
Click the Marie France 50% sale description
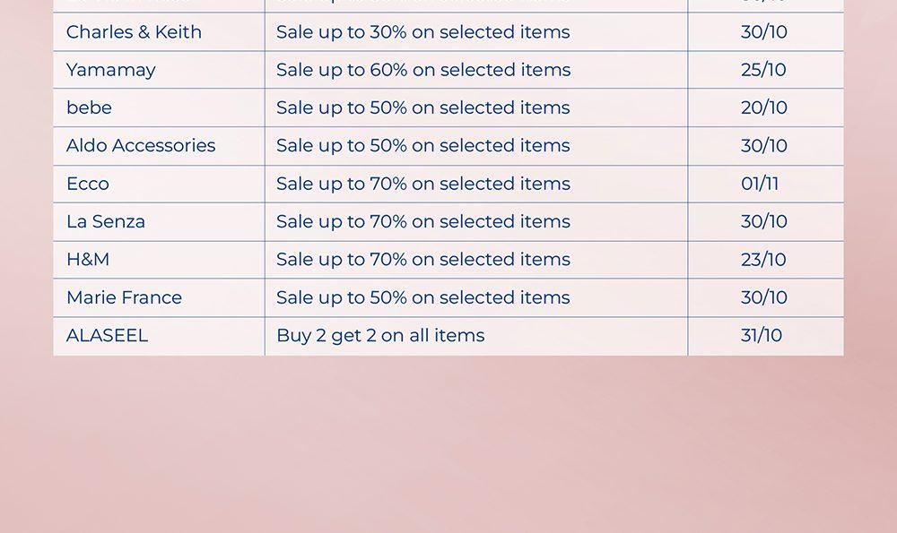click(x=422, y=297)
